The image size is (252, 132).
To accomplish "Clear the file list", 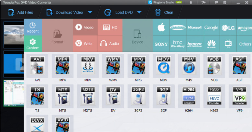I will (164, 12).
